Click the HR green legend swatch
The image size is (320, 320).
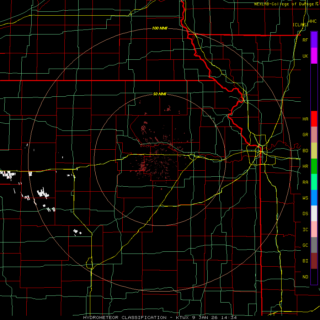[314, 166]
